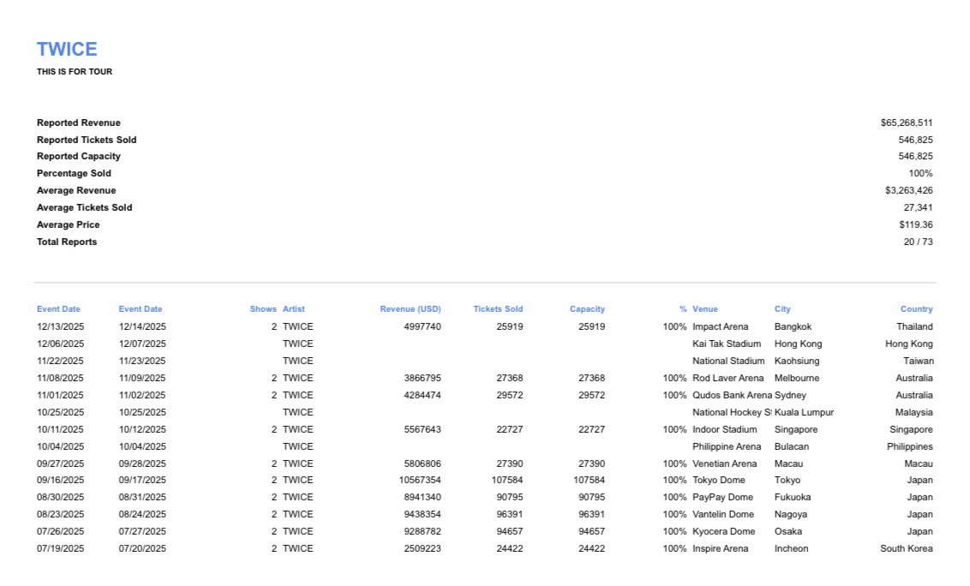970x586 pixels.
Task: Click the tickets sold cell 107584
Action: (x=507, y=480)
